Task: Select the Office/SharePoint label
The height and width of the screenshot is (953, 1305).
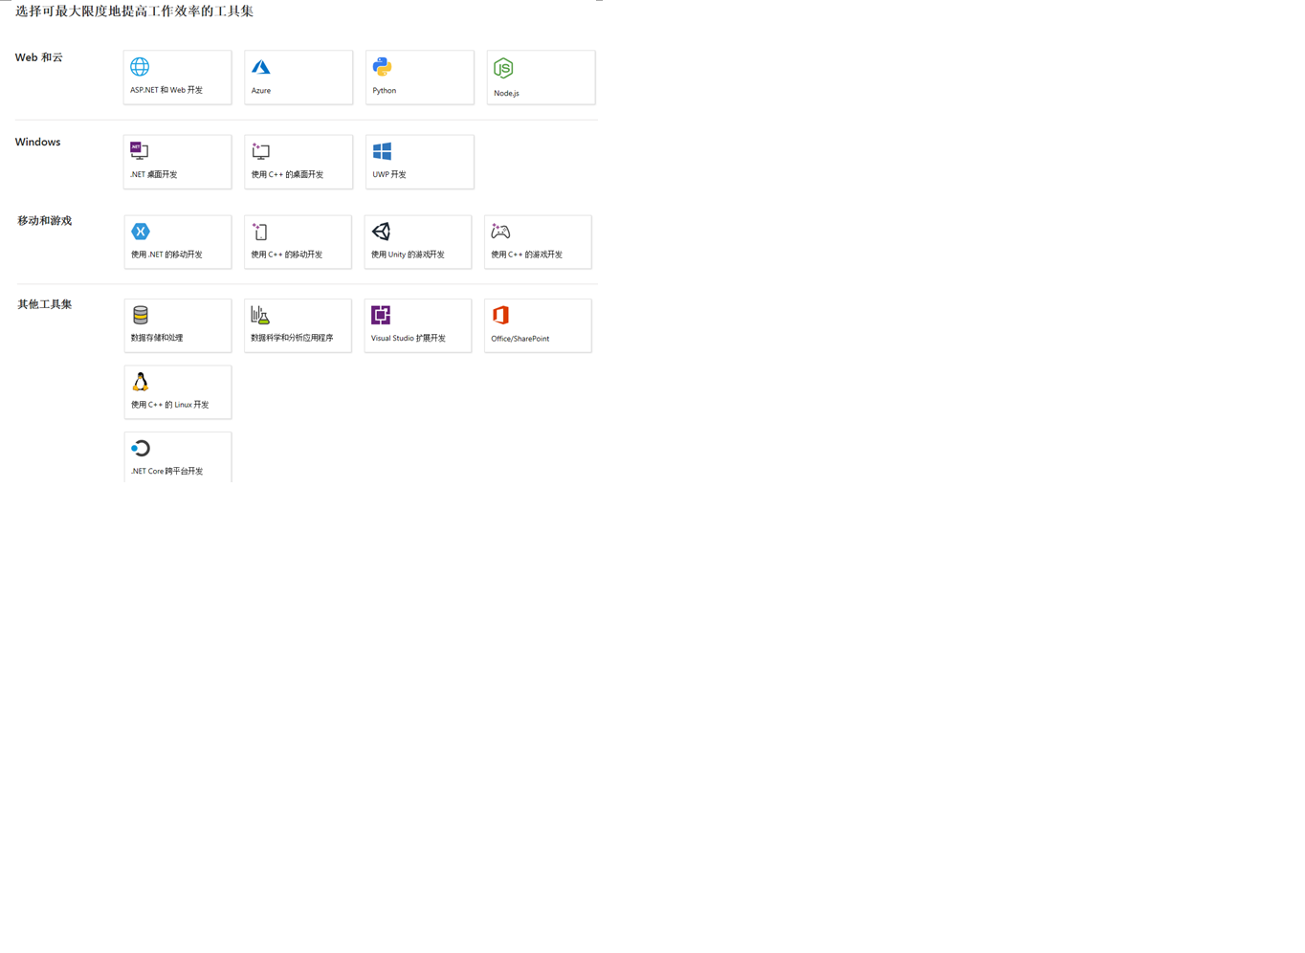Action: point(520,339)
